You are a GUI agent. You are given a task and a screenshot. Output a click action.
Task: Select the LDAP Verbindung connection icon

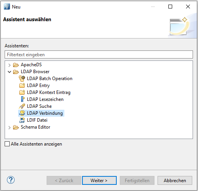[x=22, y=113]
